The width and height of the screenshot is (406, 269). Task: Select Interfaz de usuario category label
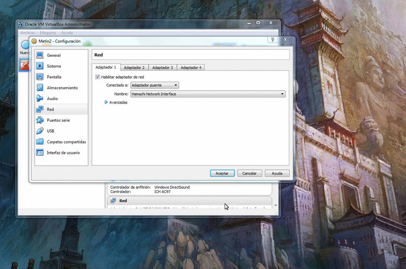coord(63,153)
